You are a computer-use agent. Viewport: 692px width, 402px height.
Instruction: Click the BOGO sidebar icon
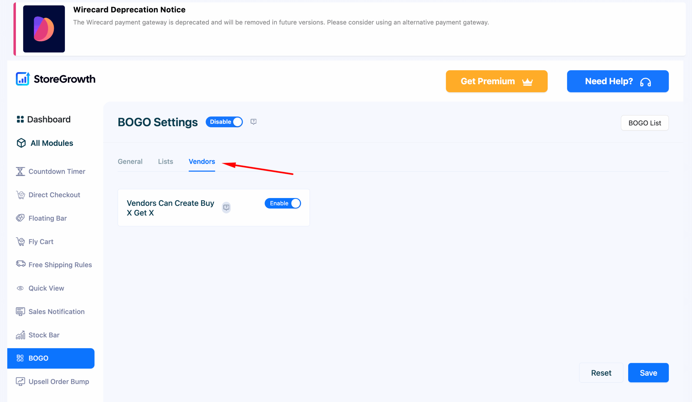pyautogui.click(x=20, y=358)
